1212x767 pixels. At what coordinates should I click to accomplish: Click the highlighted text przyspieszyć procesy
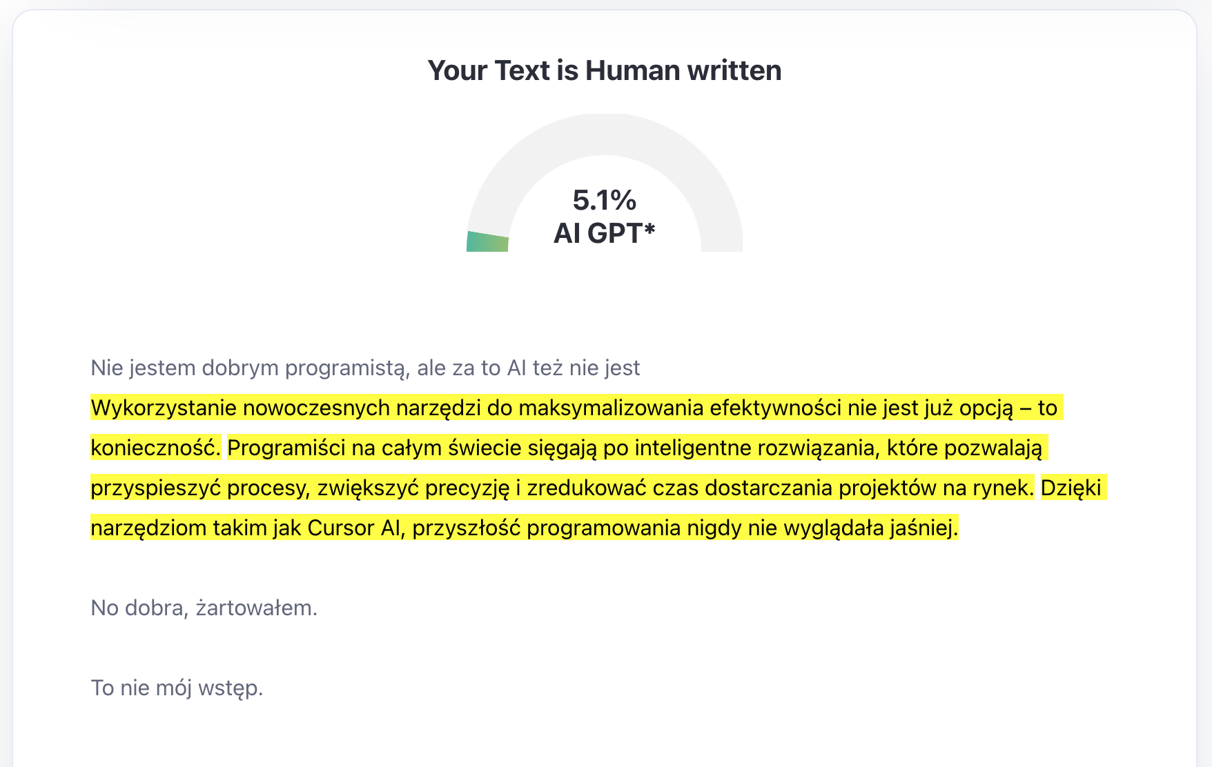click(x=200, y=488)
